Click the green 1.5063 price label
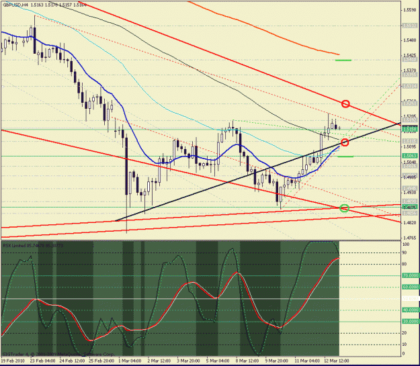Screen dimensions: 420x366 pos(410,156)
